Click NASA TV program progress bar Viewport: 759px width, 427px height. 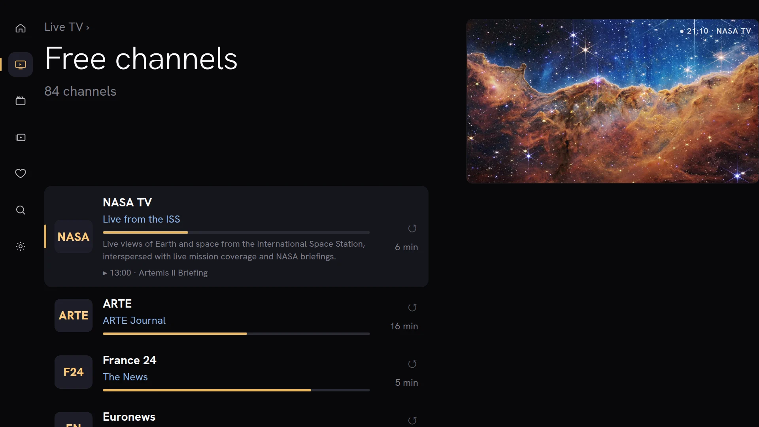236,232
